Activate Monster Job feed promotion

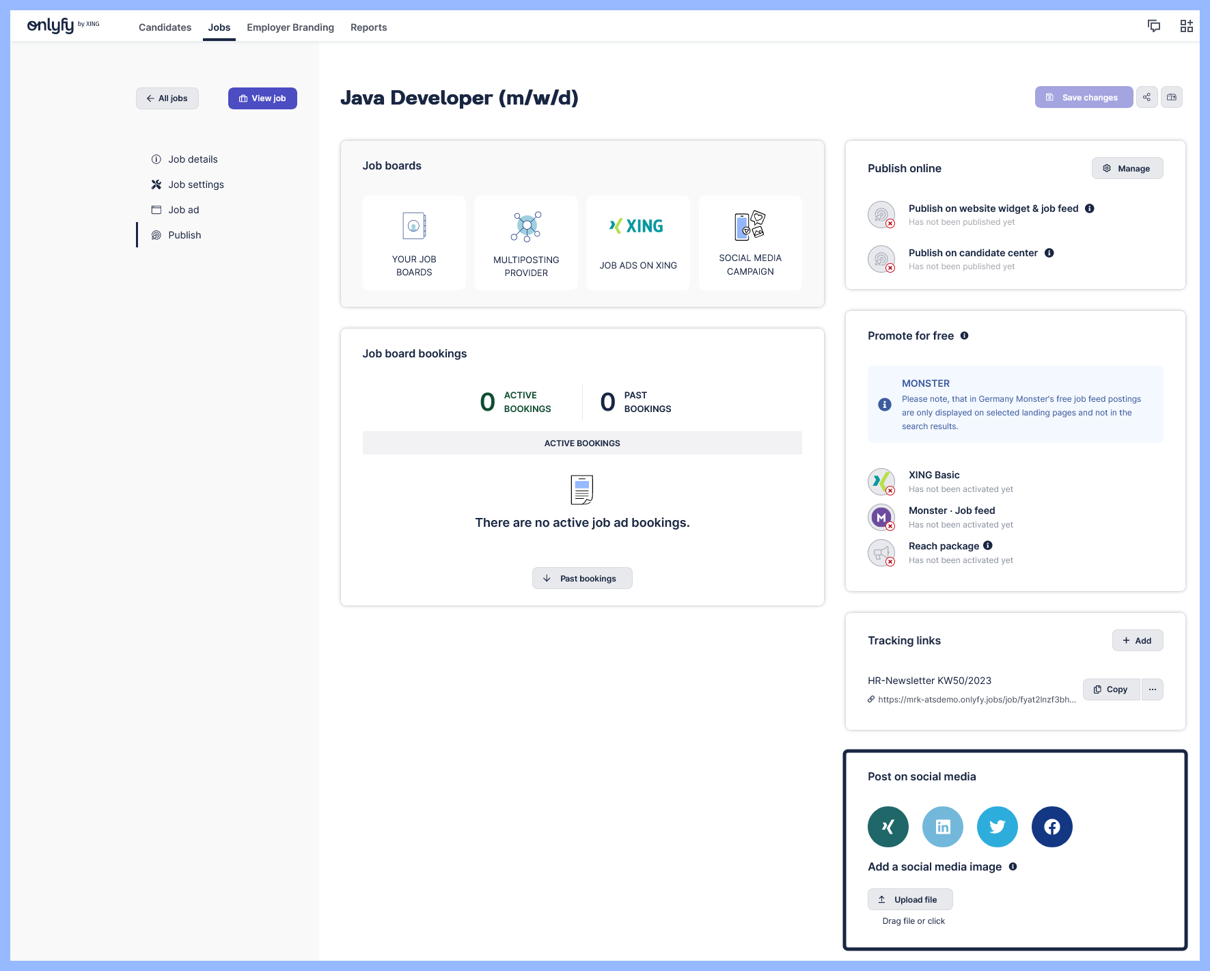[881, 517]
